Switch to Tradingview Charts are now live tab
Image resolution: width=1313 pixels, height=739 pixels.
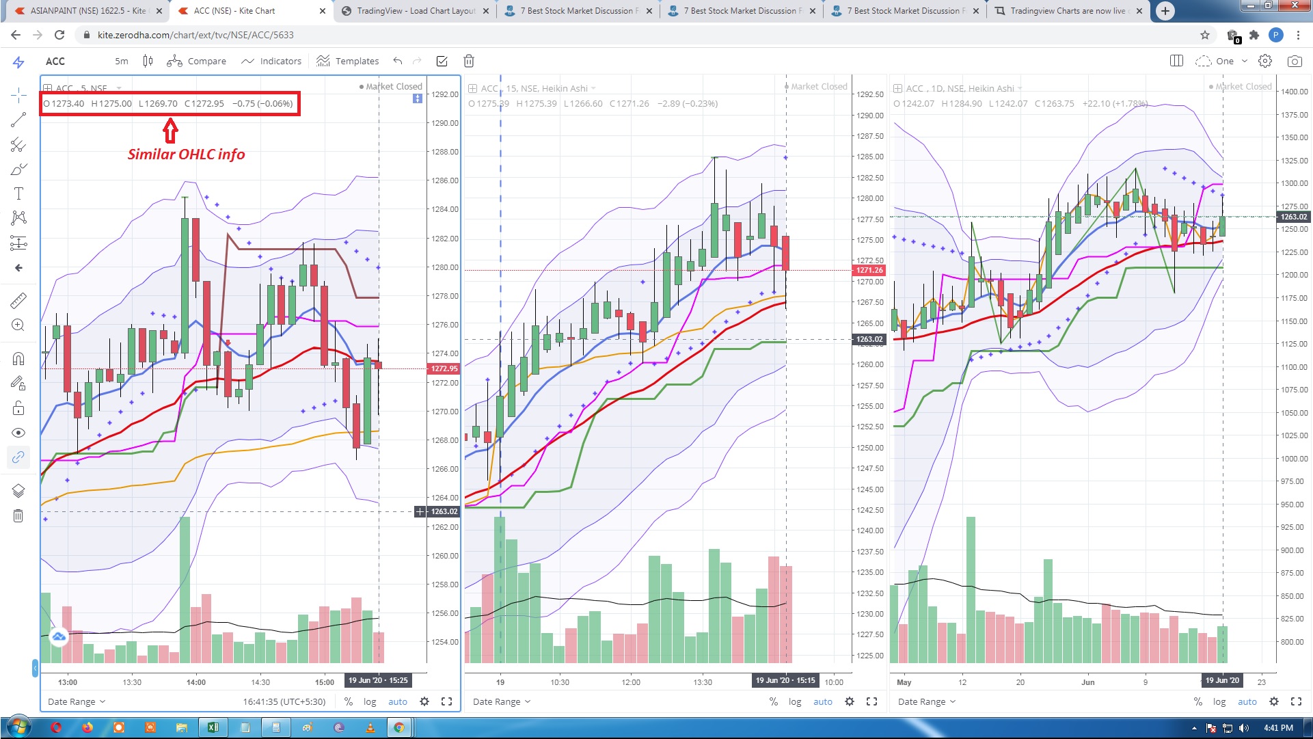point(1068,11)
